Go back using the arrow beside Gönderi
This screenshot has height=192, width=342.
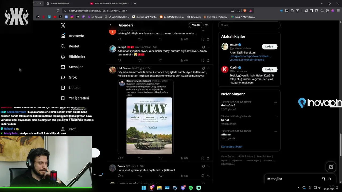click(x=111, y=25)
